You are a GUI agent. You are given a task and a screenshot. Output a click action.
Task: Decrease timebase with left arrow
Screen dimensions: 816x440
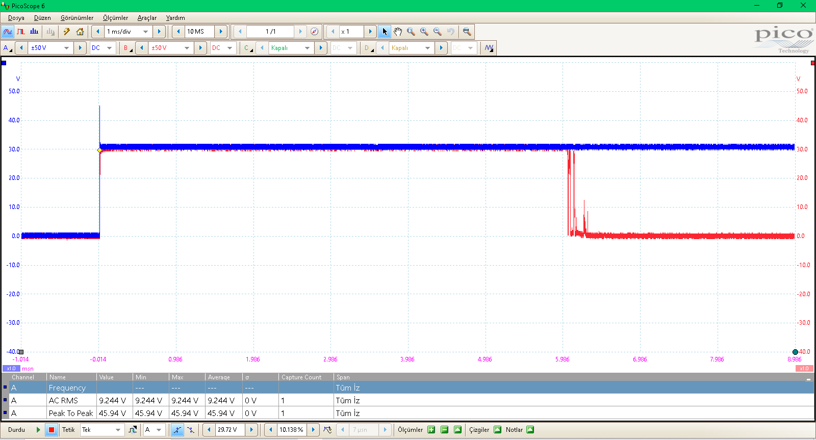(98, 32)
